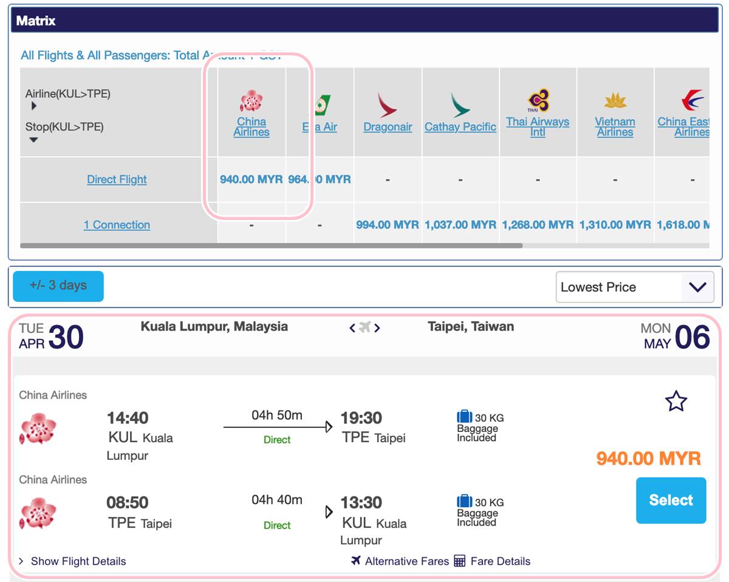This screenshot has height=582, width=729.
Task: Click the China Airlines logo in matrix
Action: point(251,101)
